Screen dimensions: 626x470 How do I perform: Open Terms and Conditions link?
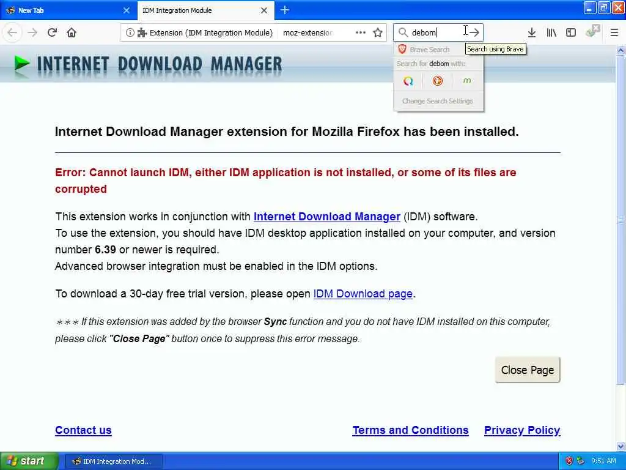coord(410,430)
